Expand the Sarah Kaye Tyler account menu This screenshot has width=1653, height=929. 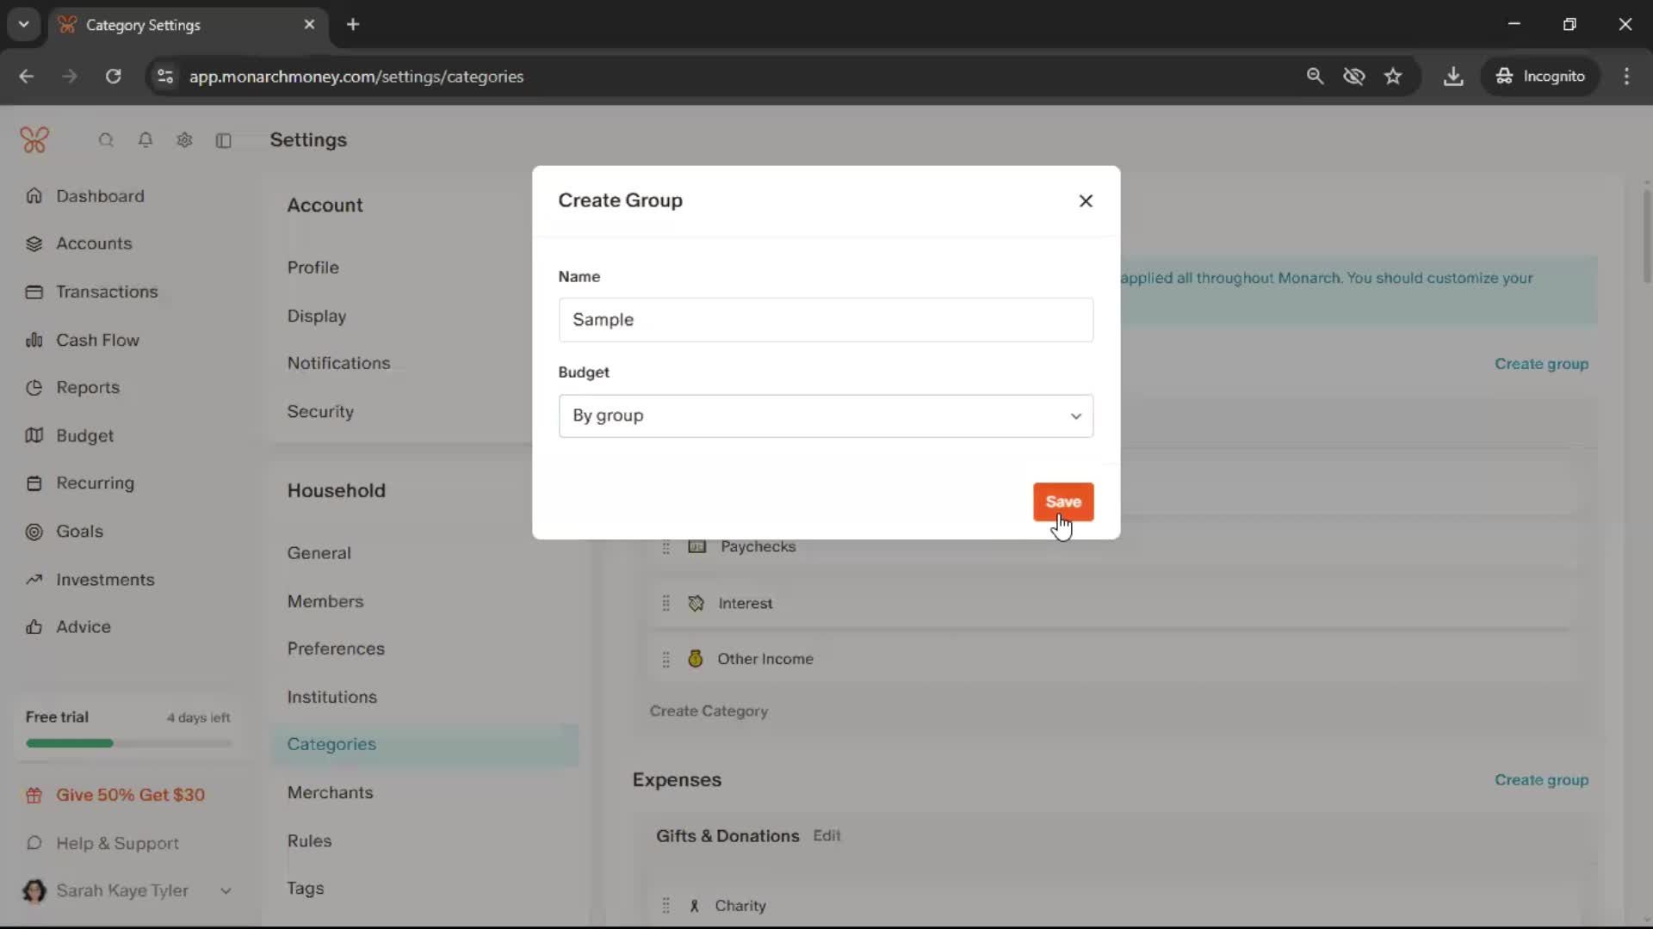(x=226, y=891)
